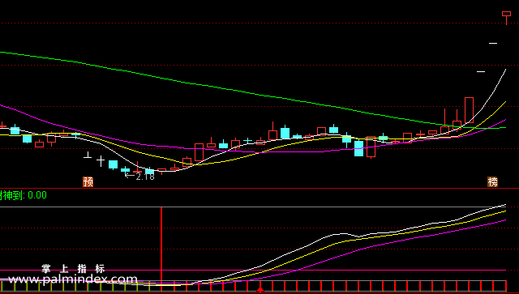Click the 财神到: 0.00 indicator label
Viewport: 519px width, 294px height.
[x=24, y=195]
